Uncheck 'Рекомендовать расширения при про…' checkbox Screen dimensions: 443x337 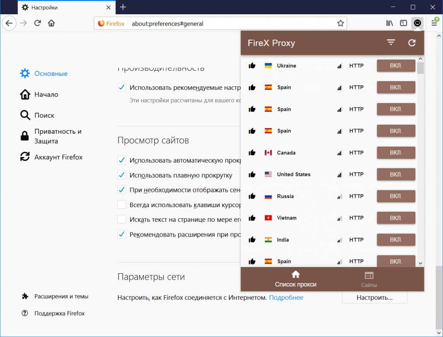(122, 234)
